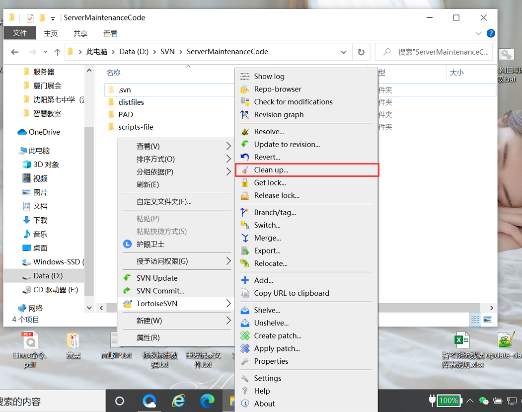Image resolution: width=522 pixels, height=412 pixels.
Task: Open the address bar dropdown
Action: coord(343,51)
